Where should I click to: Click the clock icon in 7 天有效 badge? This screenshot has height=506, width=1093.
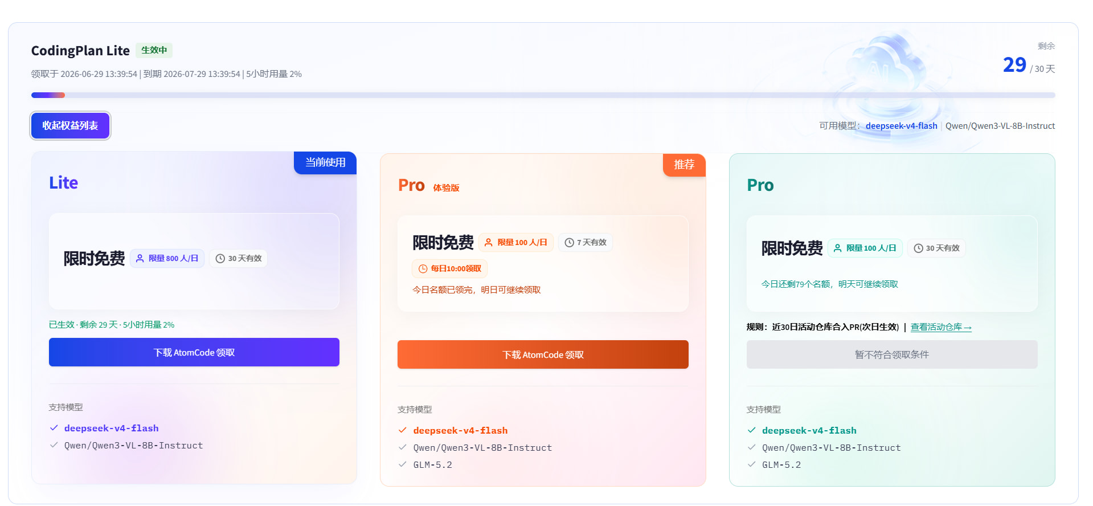(569, 242)
